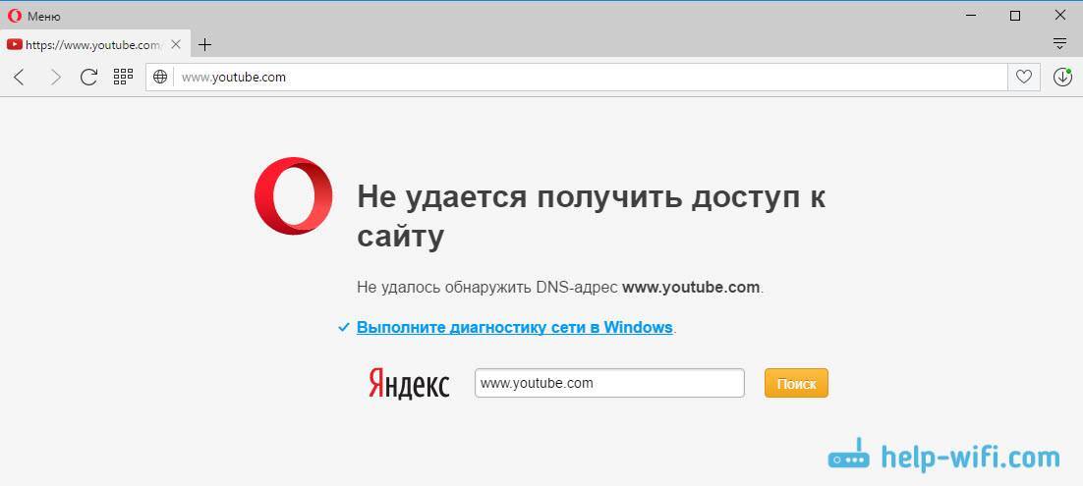
Task: Click the Яндекс logo
Action: pyautogui.click(x=409, y=384)
